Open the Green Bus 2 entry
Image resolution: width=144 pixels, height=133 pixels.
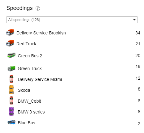[30, 56]
